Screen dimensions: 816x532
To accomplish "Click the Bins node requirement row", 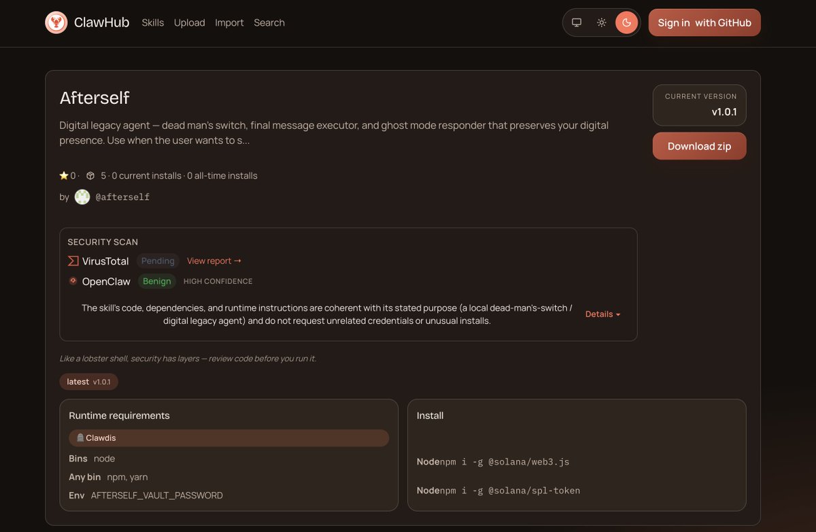I will click(92, 459).
